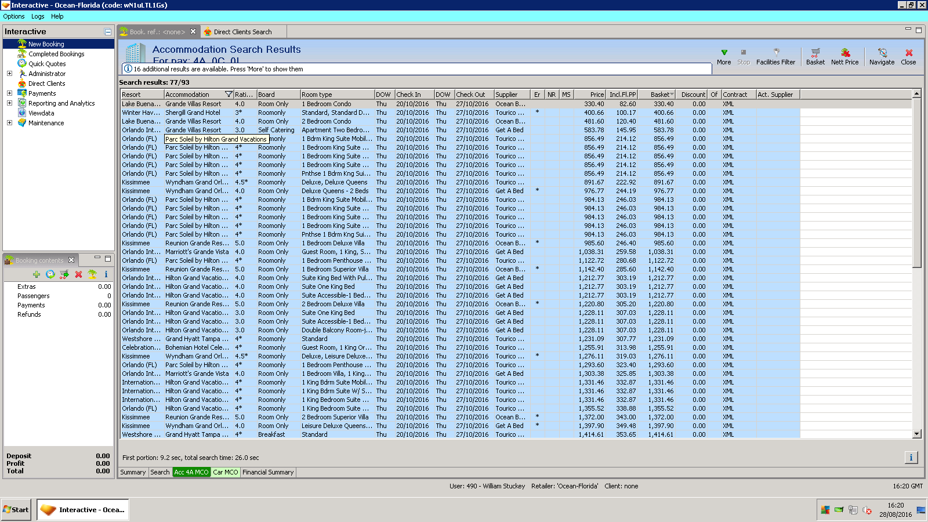Open the Acc 4A MCO tab
Image resolution: width=928 pixels, height=522 pixels.
(x=191, y=472)
